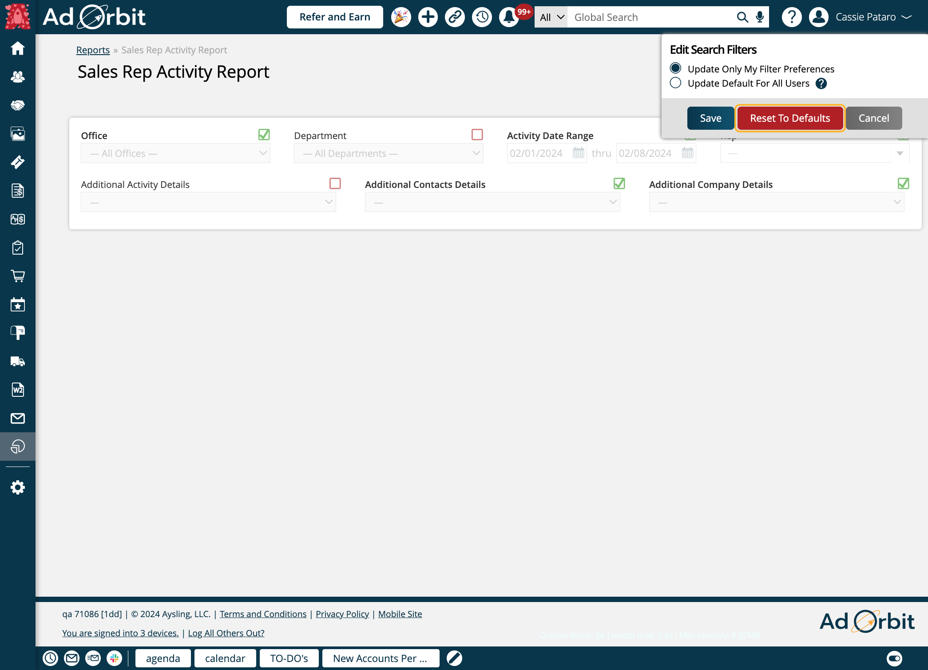Click the notifications bell icon
Image resolution: width=928 pixels, height=670 pixels.
(x=508, y=17)
